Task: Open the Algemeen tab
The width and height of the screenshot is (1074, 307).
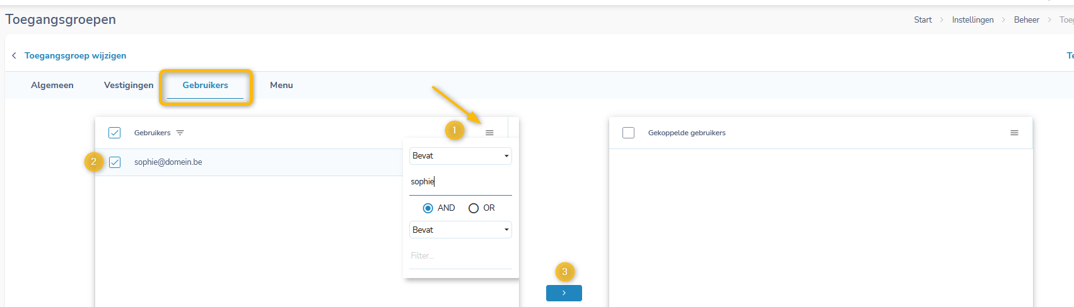Action: tap(52, 85)
